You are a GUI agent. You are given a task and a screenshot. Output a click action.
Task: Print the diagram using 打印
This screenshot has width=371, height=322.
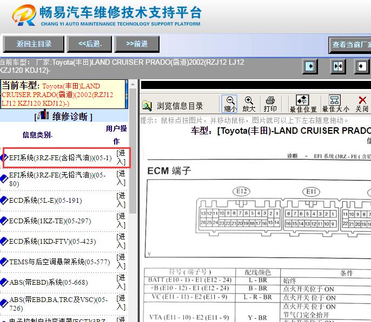tap(270, 104)
